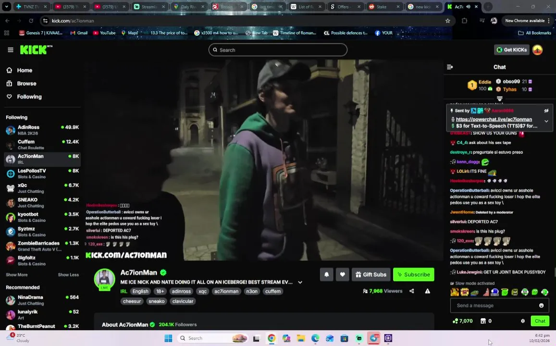Select the English tag

[x=140, y=291]
